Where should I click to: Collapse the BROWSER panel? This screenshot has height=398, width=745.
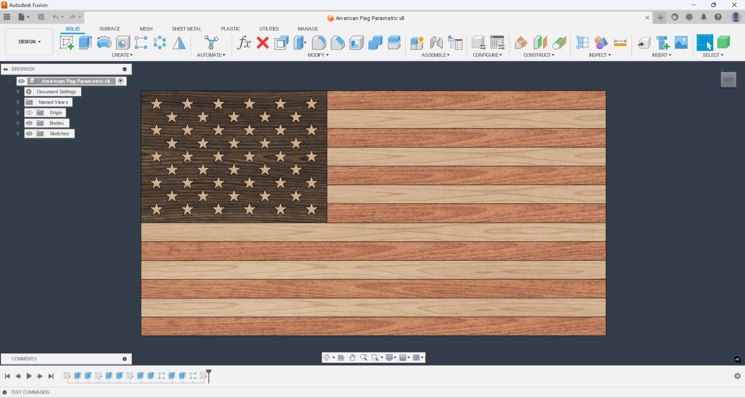click(5, 69)
